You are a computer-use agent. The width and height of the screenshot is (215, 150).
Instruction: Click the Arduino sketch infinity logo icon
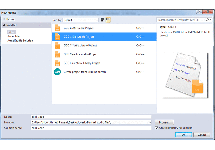(57, 72)
